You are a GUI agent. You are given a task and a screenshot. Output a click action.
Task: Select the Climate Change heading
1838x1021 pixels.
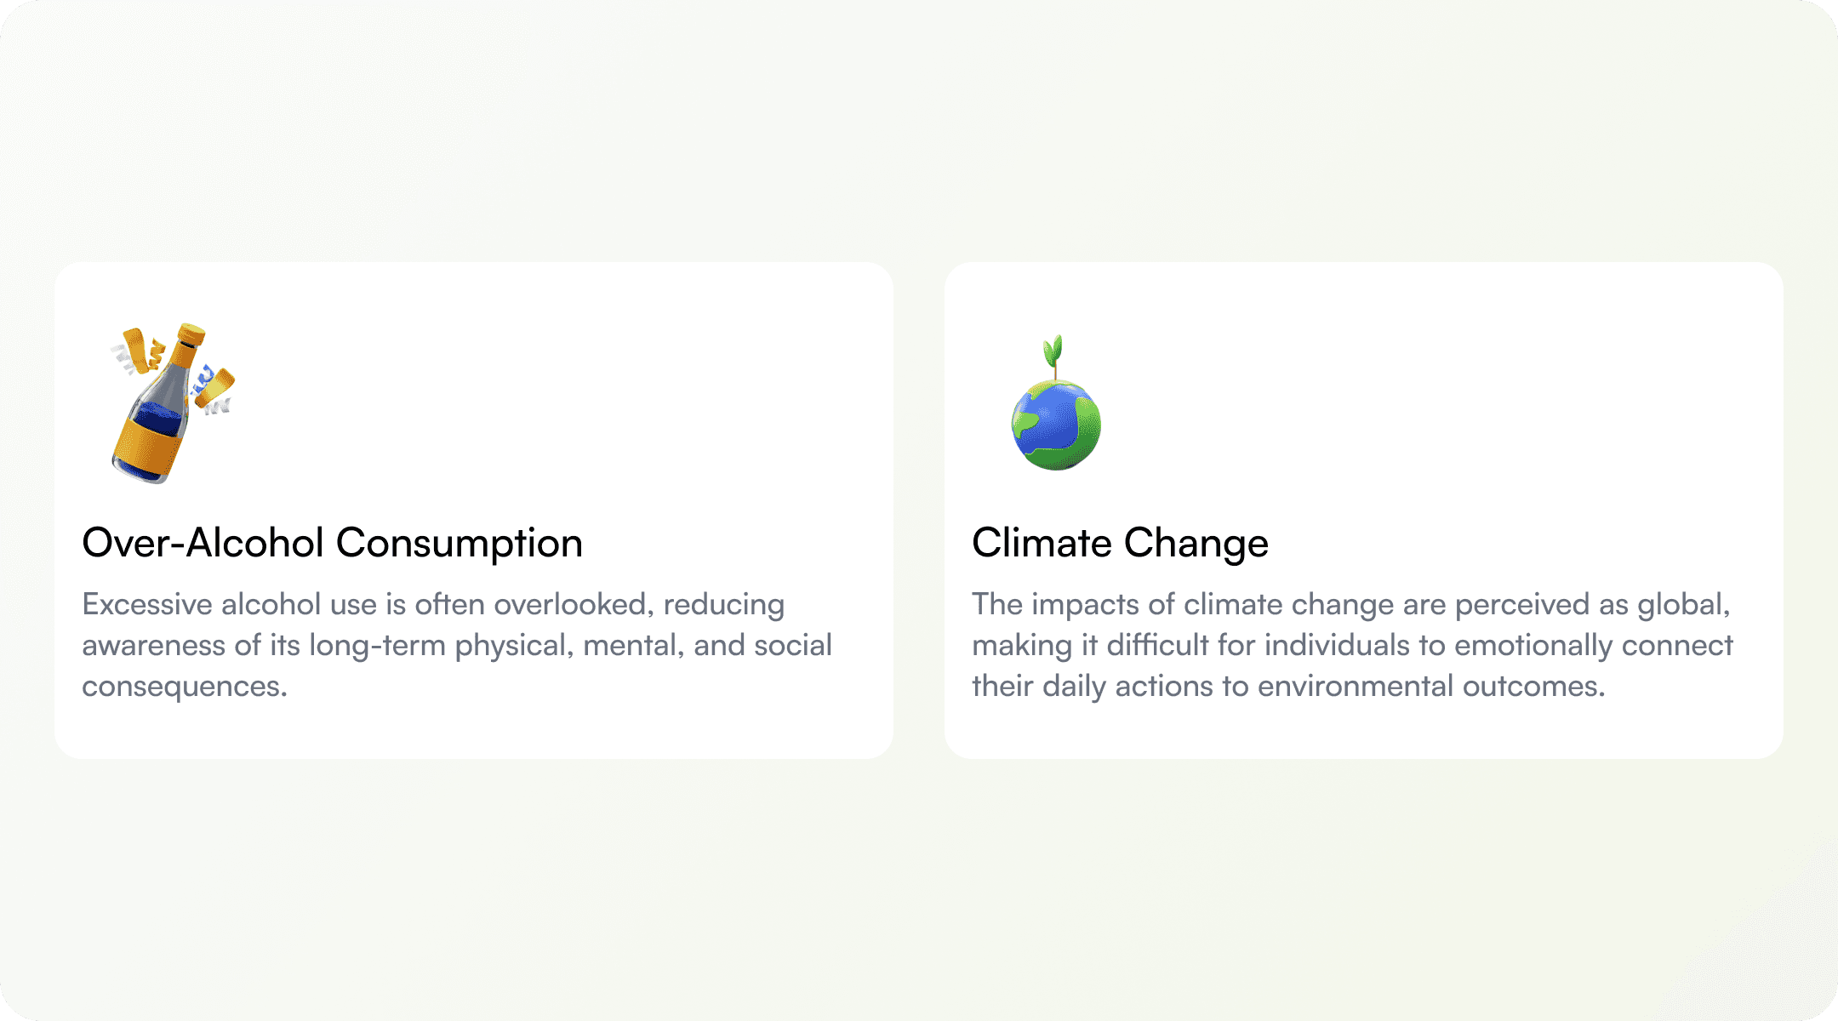[x=1120, y=543]
